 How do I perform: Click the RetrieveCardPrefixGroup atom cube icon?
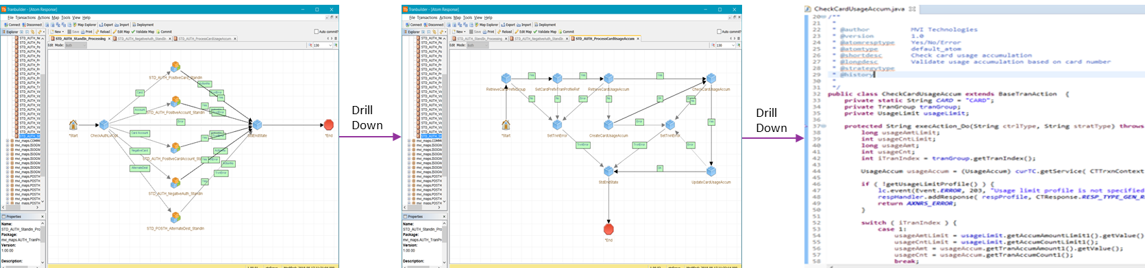point(506,79)
